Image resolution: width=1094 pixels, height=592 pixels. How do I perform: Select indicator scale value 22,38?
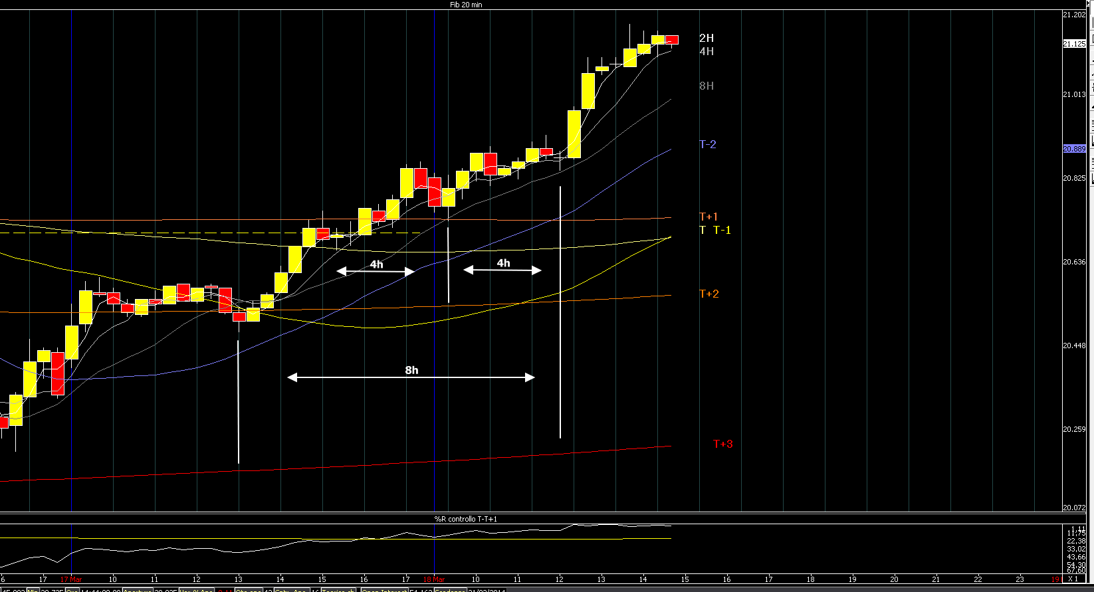pyautogui.click(x=1076, y=541)
